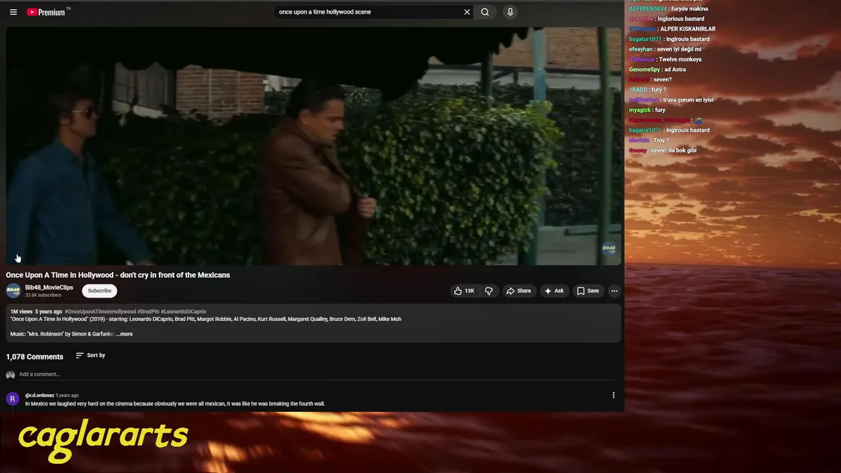
Task: Click '1M views 5 years ago' text
Action: click(x=36, y=311)
